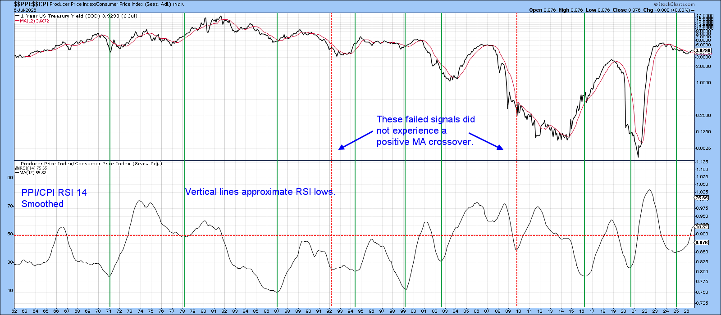Click the 0.975 right axis label
721x315 pixels.
pyautogui.click(x=702, y=208)
